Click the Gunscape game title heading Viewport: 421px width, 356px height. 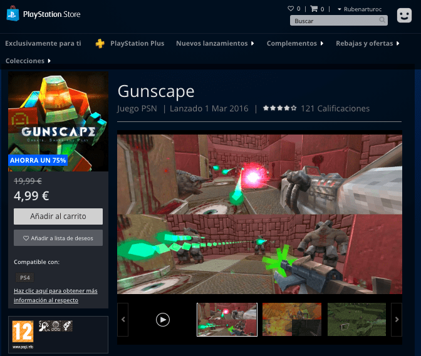coord(156,91)
